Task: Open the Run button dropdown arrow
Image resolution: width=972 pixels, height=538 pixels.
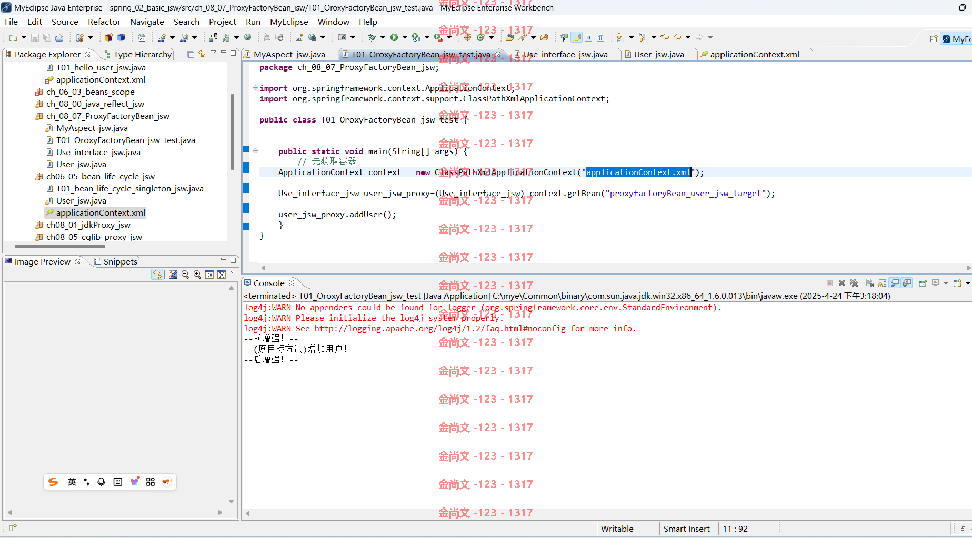Action: [x=405, y=37]
